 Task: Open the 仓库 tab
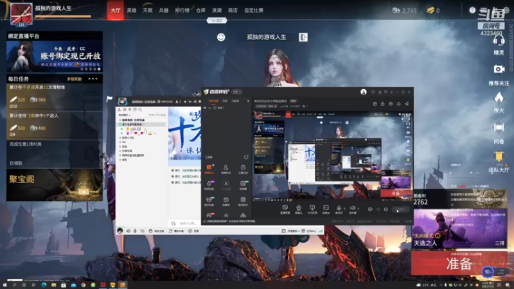200,10
